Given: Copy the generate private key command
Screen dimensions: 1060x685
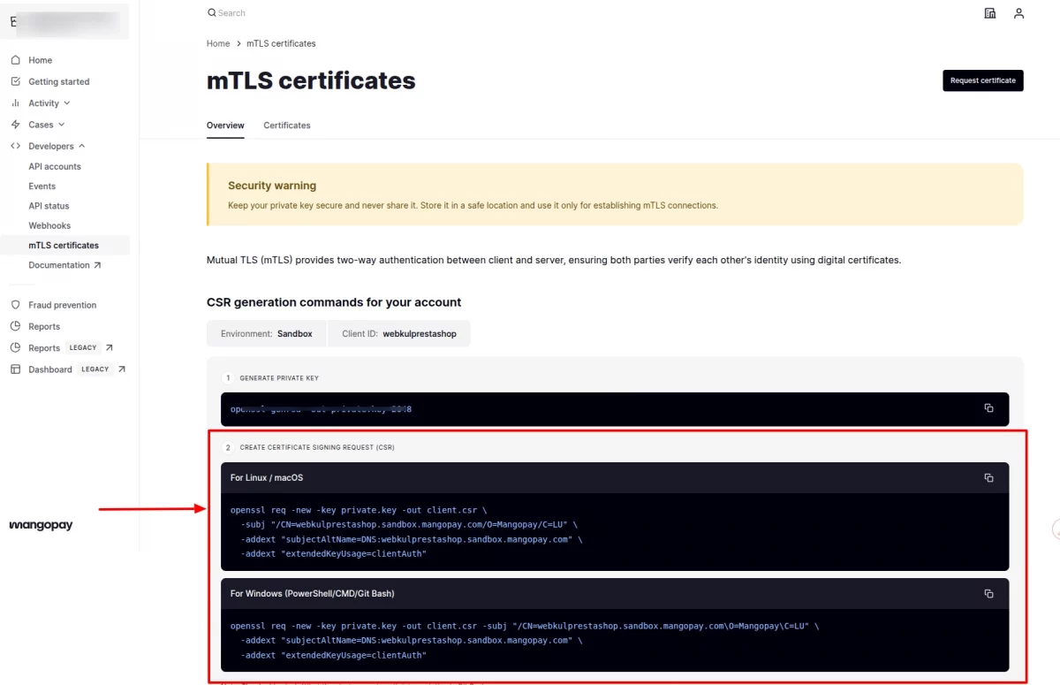Looking at the screenshot, I should click(988, 408).
